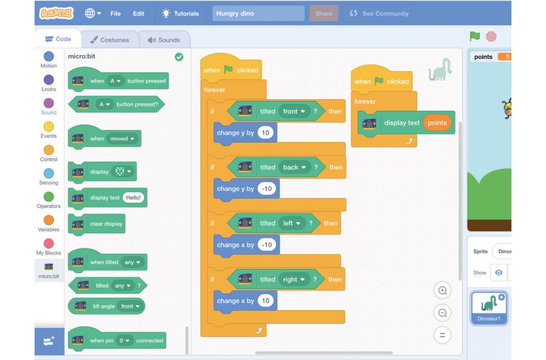
Task: Click the green flag to run project
Action: pyautogui.click(x=475, y=36)
